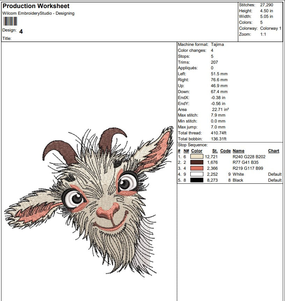The image size is (285, 301).
Task: Click the Color column header
Action: point(197,151)
